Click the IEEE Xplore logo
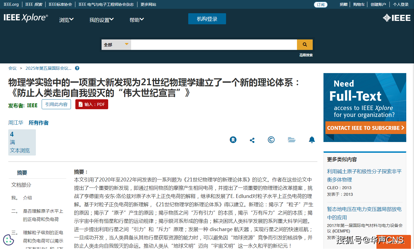The image size is (414, 249). (26, 18)
